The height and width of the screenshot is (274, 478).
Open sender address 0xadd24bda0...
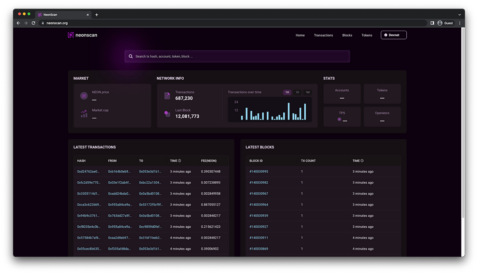[119, 194]
